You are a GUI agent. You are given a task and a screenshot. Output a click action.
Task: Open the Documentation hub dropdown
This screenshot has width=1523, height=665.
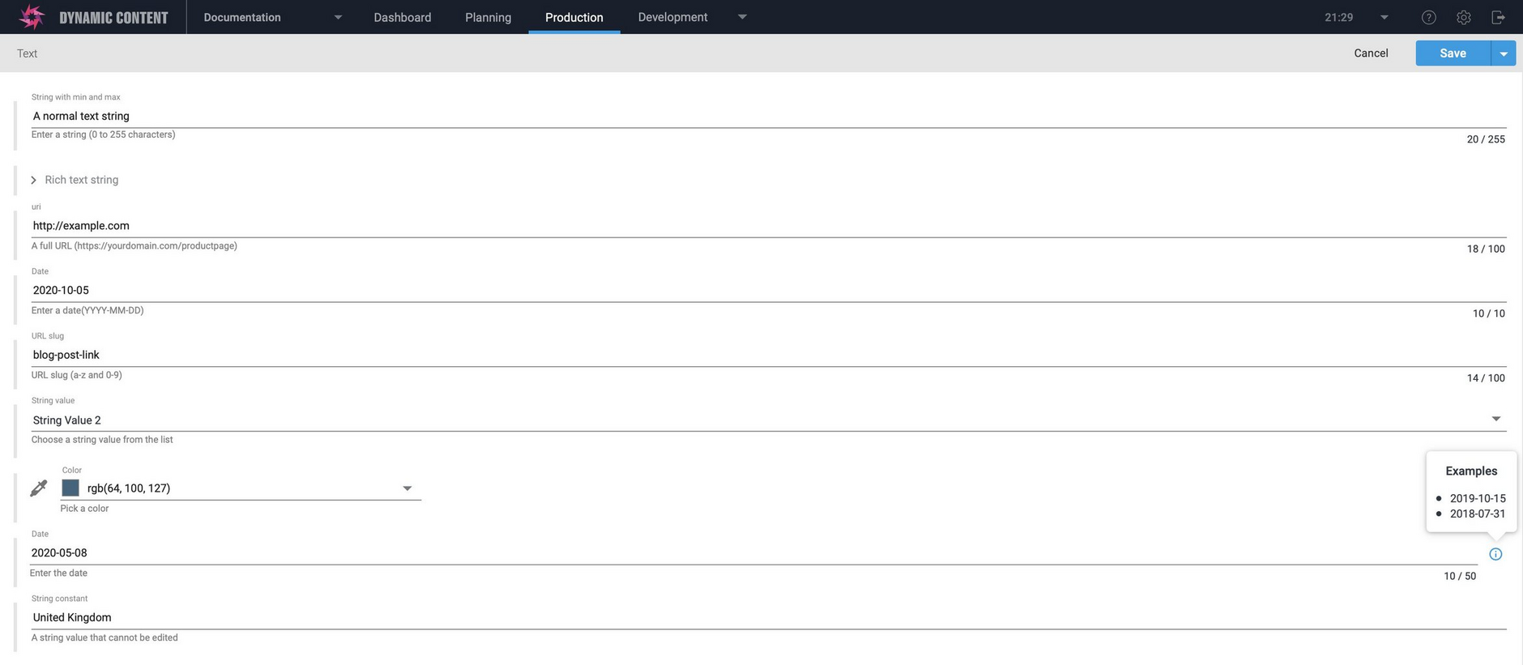coord(338,17)
